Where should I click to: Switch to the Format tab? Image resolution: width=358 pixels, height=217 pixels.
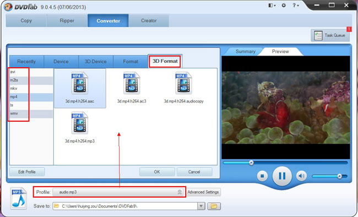(x=131, y=62)
